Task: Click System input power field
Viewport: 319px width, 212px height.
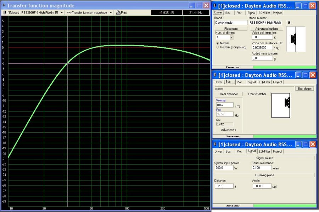Action: (x=224, y=168)
